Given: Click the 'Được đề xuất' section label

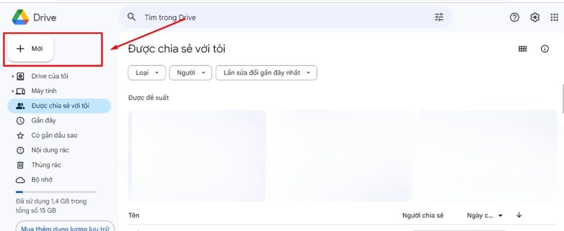Looking at the screenshot, I should pyautogui.click(x=149, y=98).
